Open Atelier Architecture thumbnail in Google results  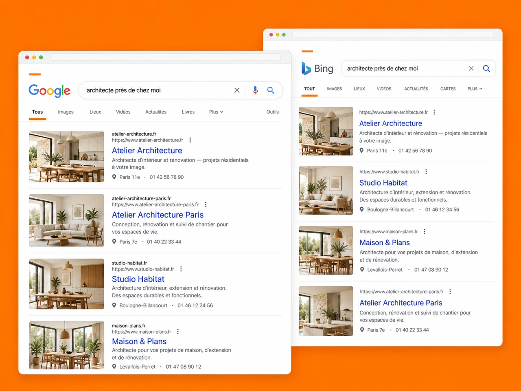tap(67, 156)
